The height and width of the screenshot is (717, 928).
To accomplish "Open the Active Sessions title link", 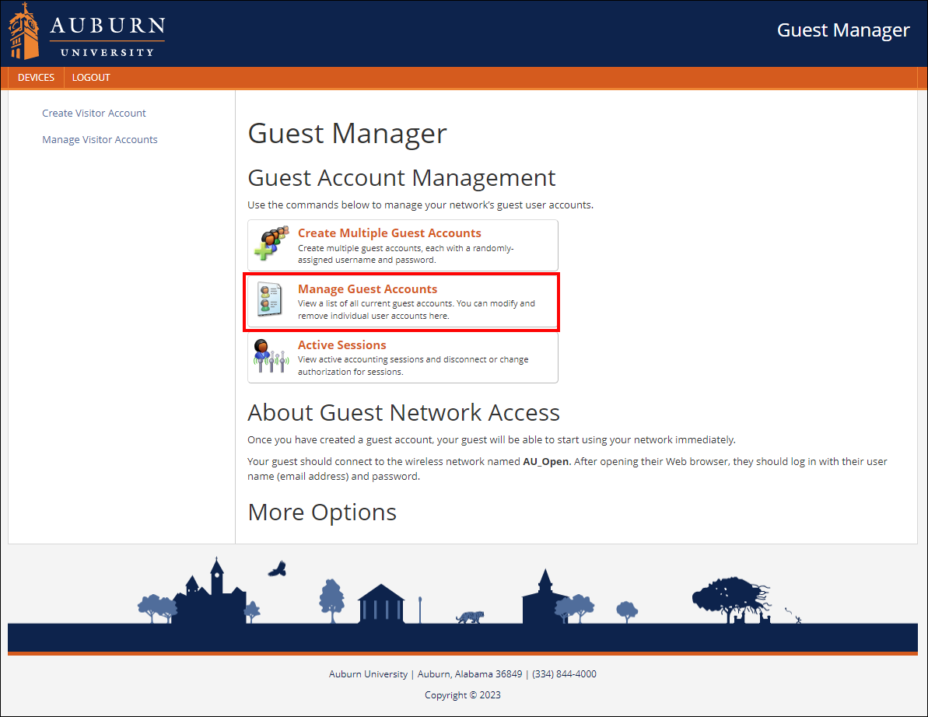I will pos(342,345).
